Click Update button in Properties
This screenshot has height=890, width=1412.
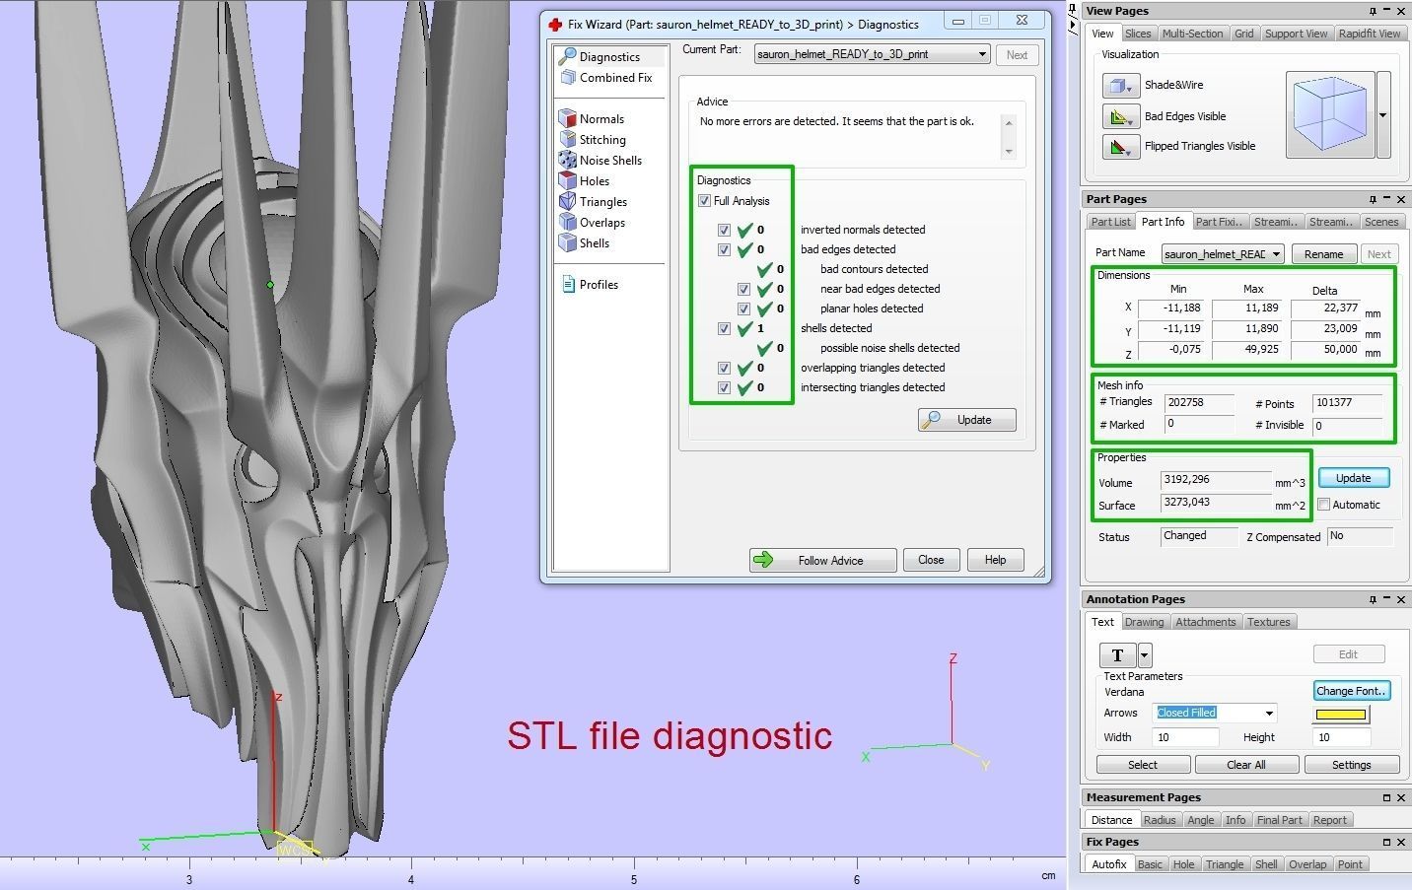coord(1353,478)
